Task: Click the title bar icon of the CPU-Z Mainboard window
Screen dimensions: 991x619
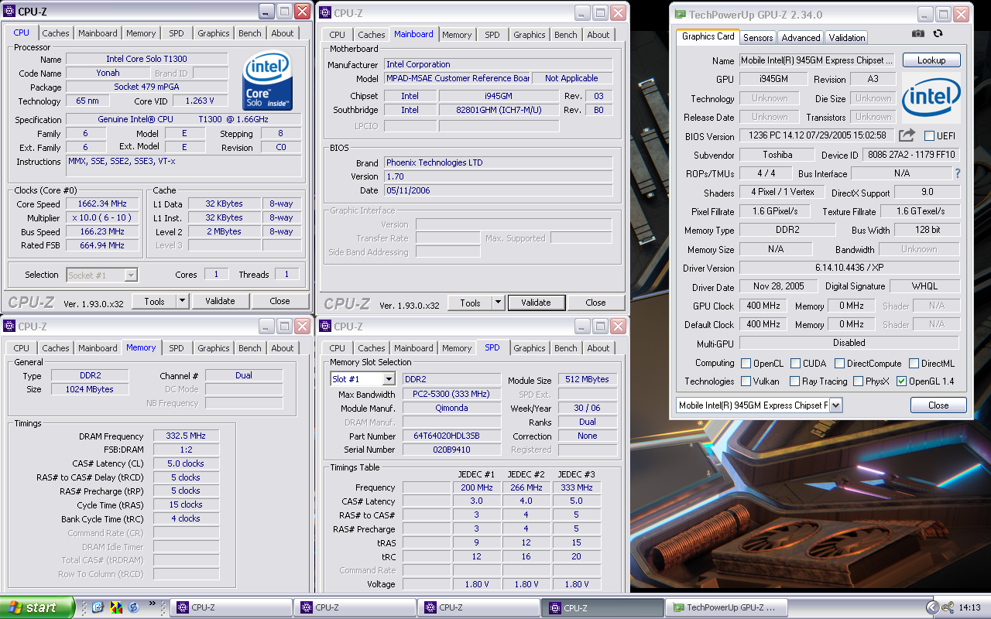Action: (325, 13)
